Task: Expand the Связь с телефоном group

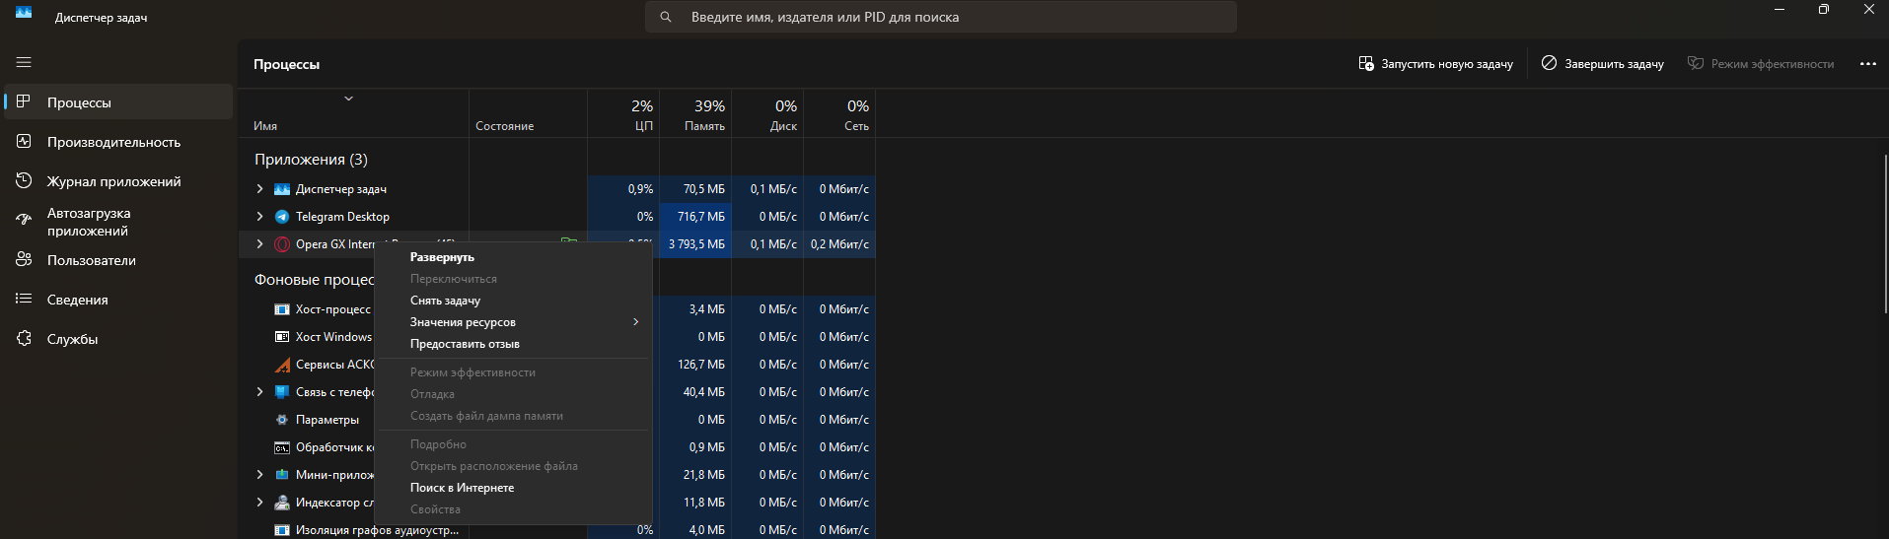Action: (259, 392)
